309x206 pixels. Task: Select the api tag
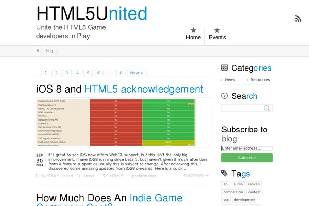pos(226,184)
